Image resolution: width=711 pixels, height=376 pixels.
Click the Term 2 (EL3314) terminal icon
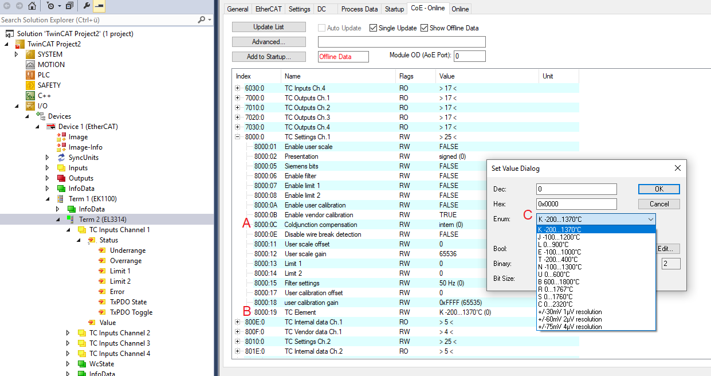[72, 220]
